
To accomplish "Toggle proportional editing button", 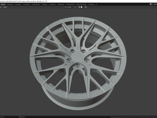I will point(86,7).
